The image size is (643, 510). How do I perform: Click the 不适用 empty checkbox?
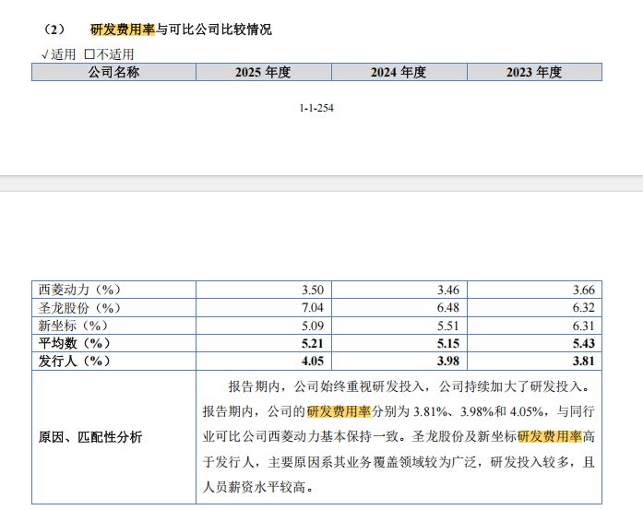[x=89, y=54]
